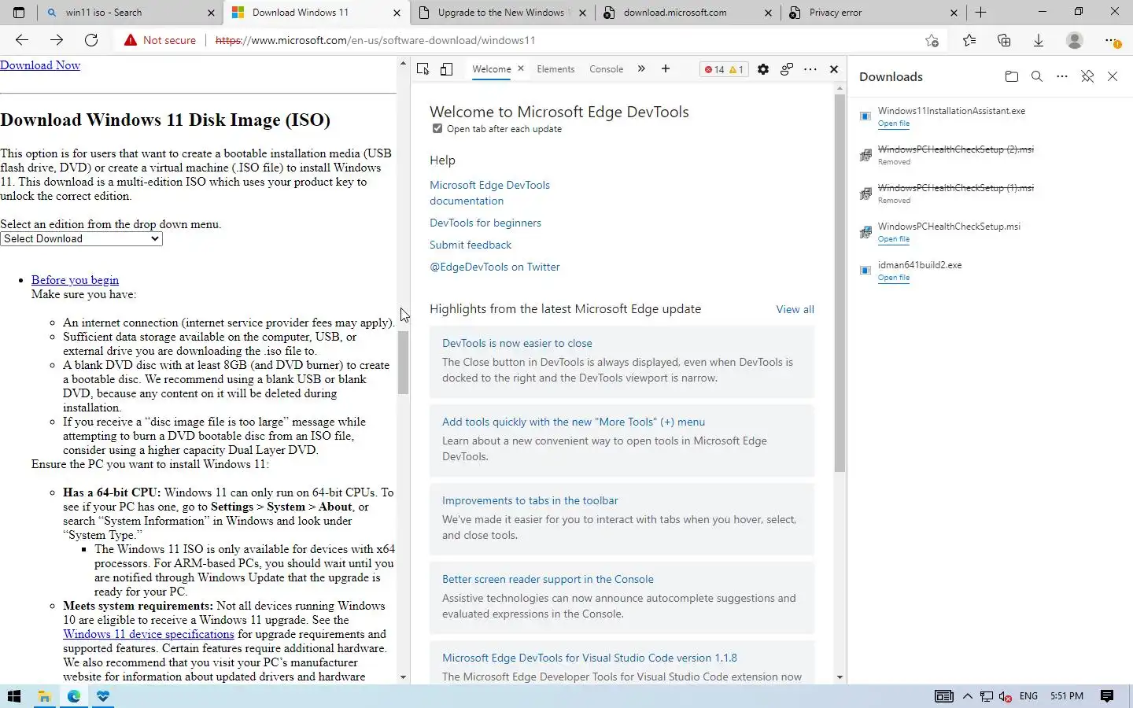Open Windows 11 device specifications link
The image size is (1133, 708).
click(149, 634)
